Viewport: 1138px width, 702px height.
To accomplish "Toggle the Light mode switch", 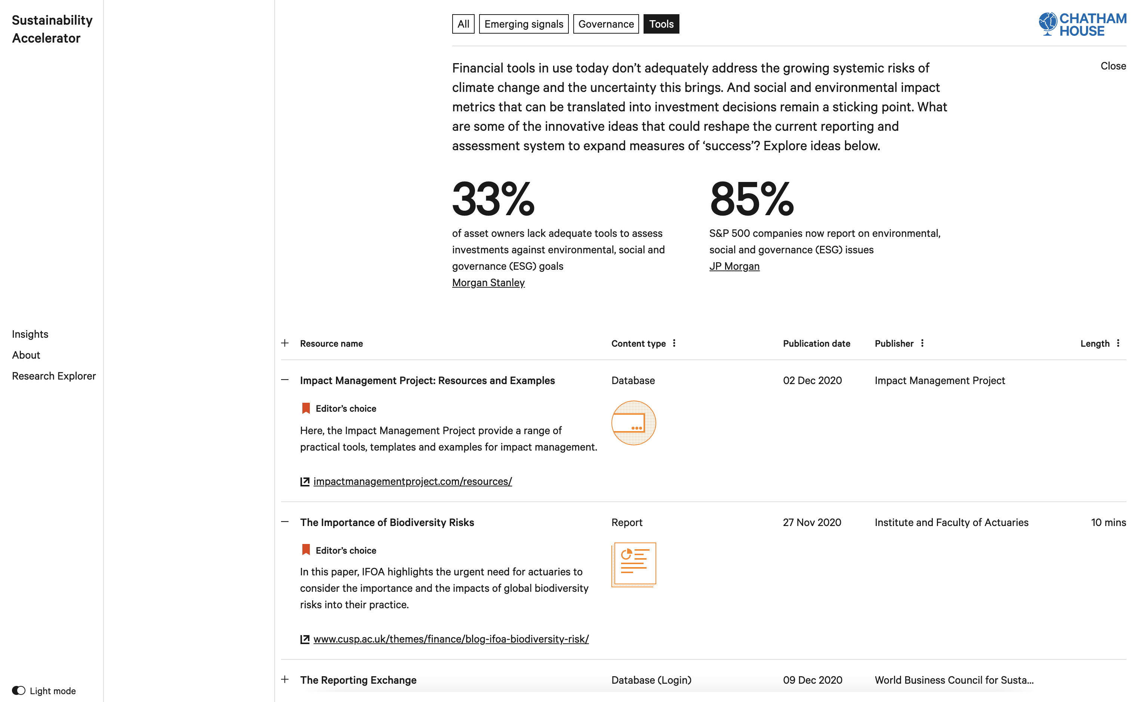I will (19, 690).
